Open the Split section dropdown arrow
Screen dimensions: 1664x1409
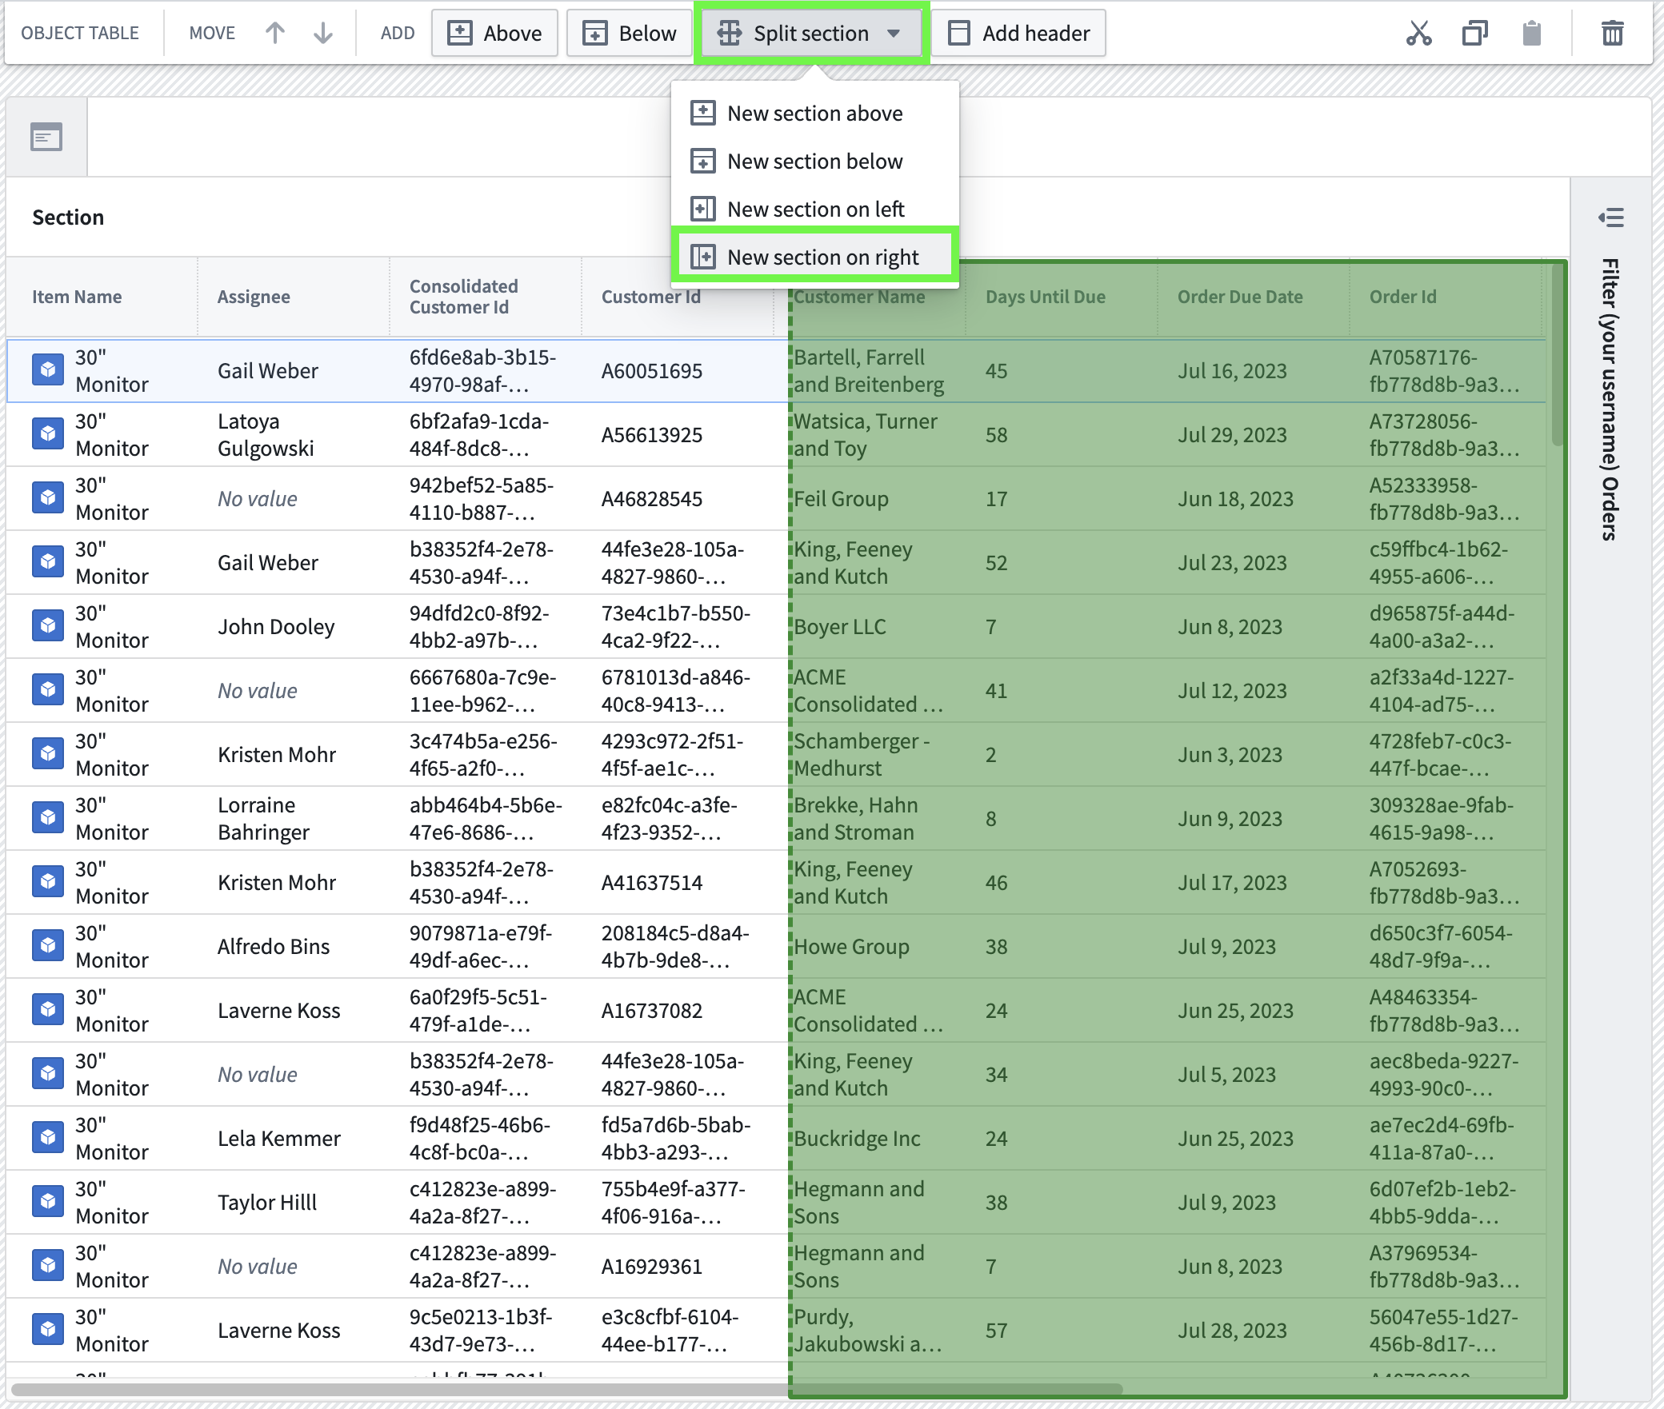point(894,34)
